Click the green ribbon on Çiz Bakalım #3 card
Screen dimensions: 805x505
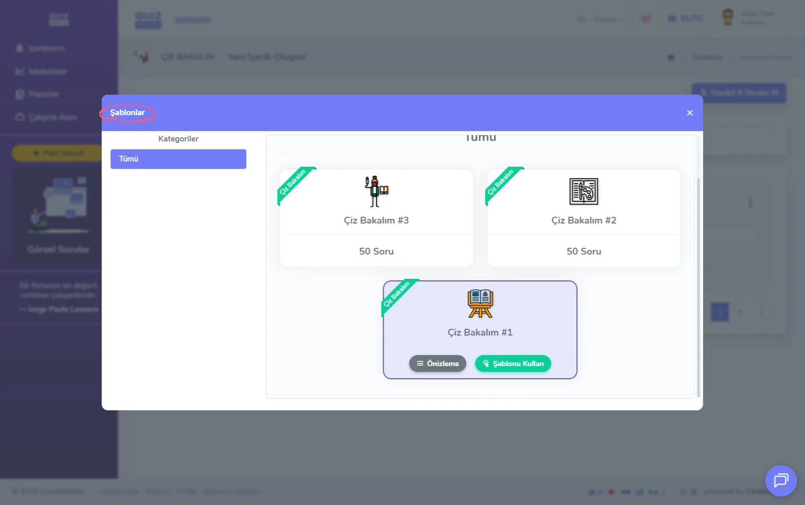294,183
